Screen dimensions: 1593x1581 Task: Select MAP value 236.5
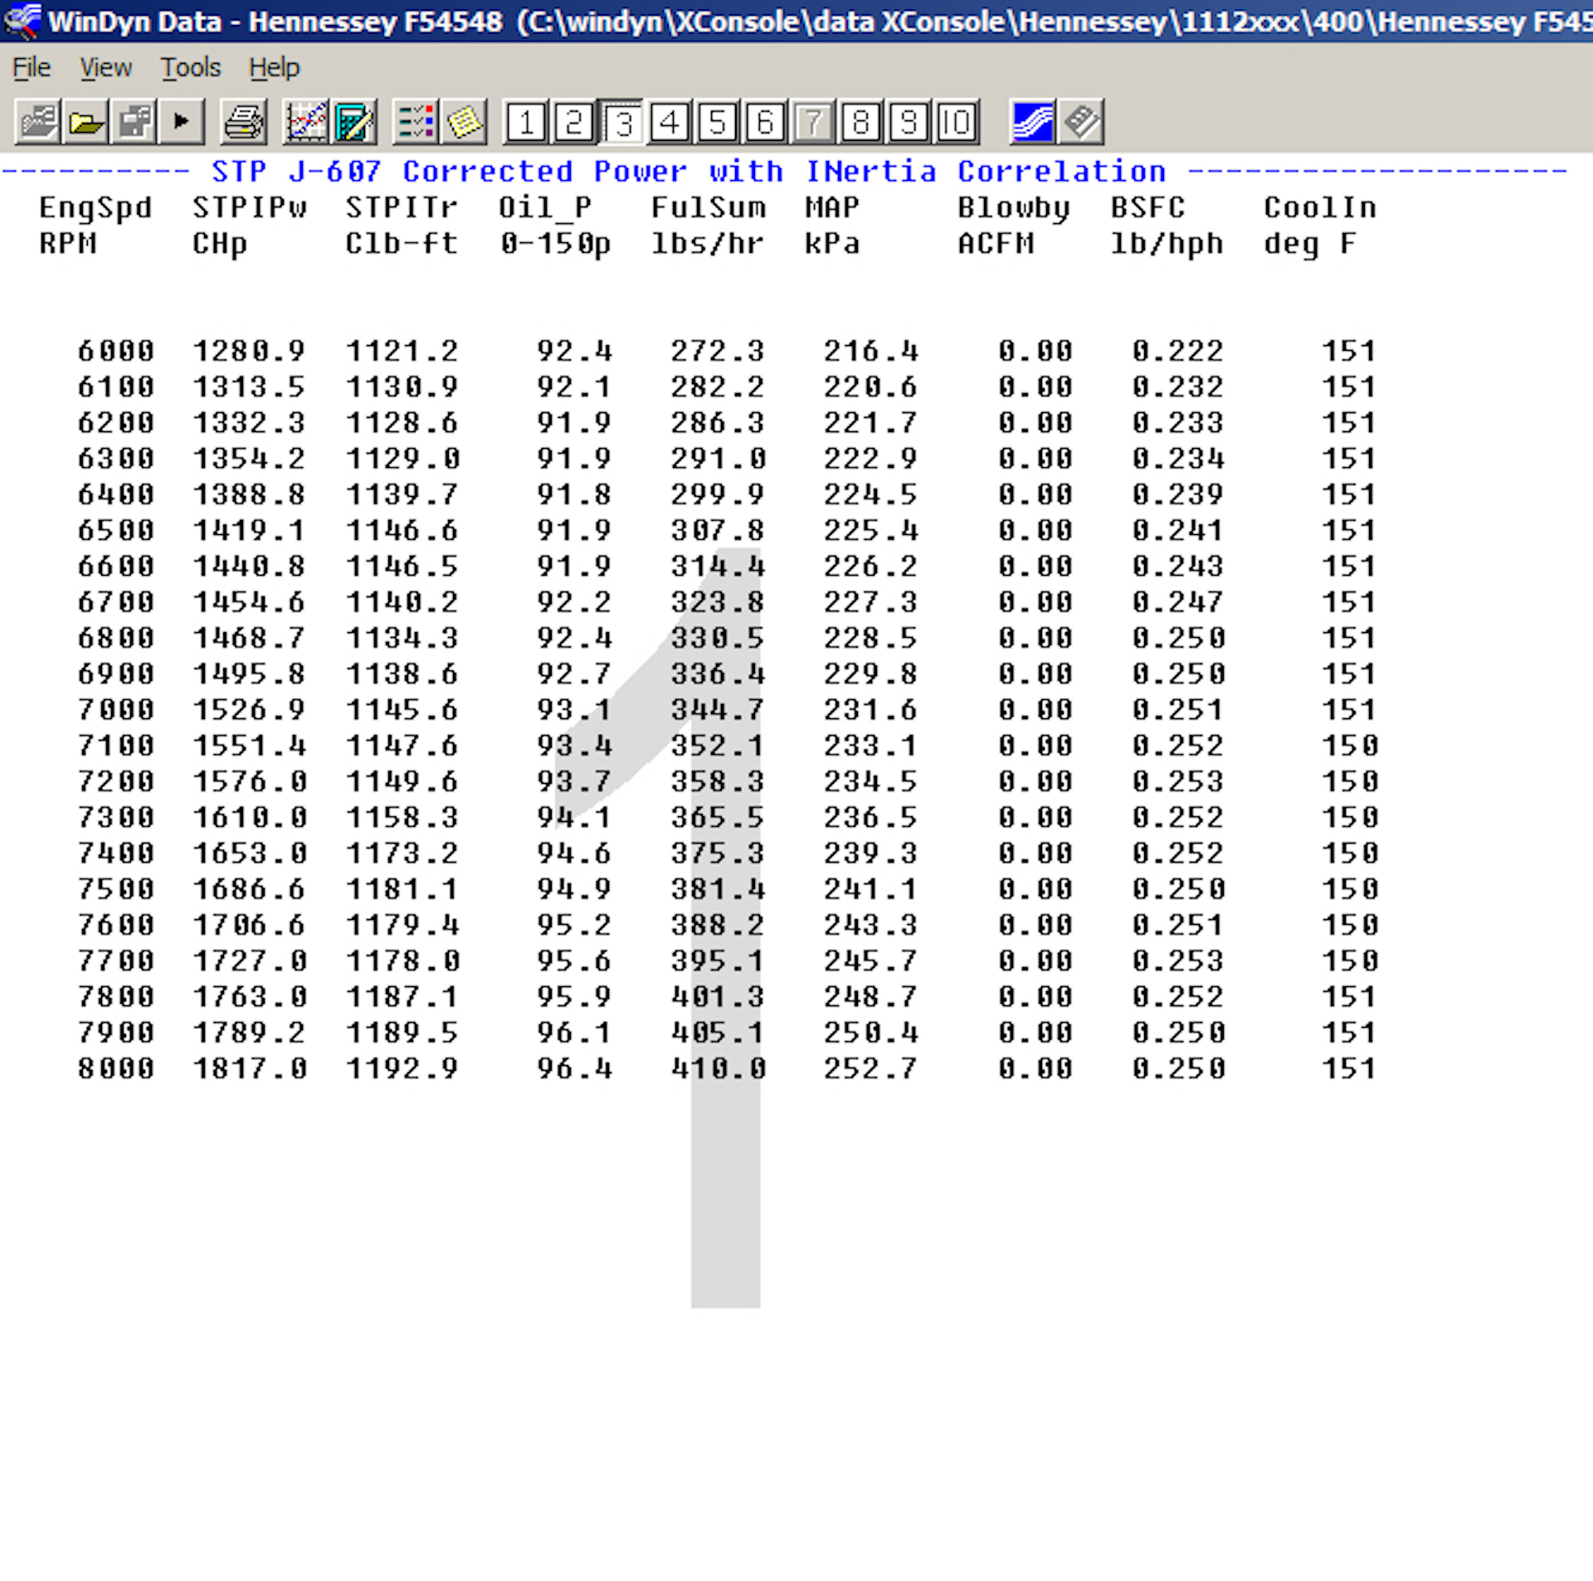pyautogui.click(x=870, y=817)
